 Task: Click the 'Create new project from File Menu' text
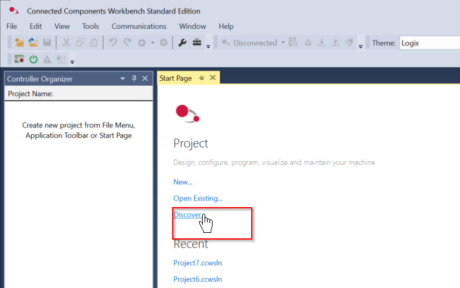coord(78,130)
